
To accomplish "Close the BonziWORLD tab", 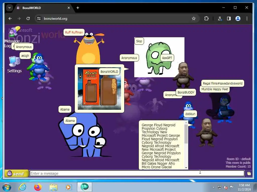I will pos(69,8).
